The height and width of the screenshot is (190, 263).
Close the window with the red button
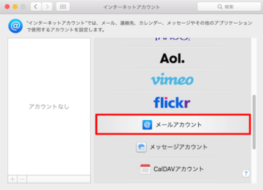coord(7,7)
